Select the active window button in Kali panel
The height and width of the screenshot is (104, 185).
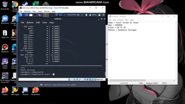point(46,15)
